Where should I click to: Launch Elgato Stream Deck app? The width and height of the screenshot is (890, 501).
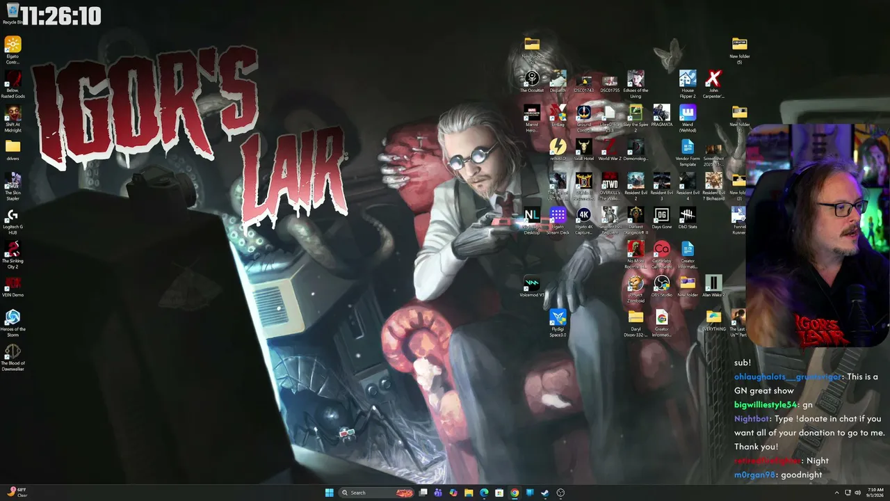tap(558, 221)
